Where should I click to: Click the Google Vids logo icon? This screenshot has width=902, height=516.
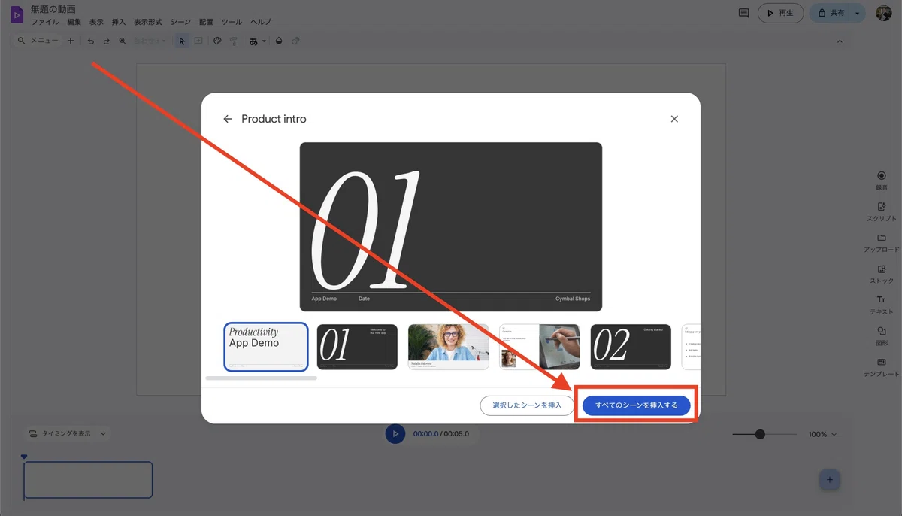point(17,14)
